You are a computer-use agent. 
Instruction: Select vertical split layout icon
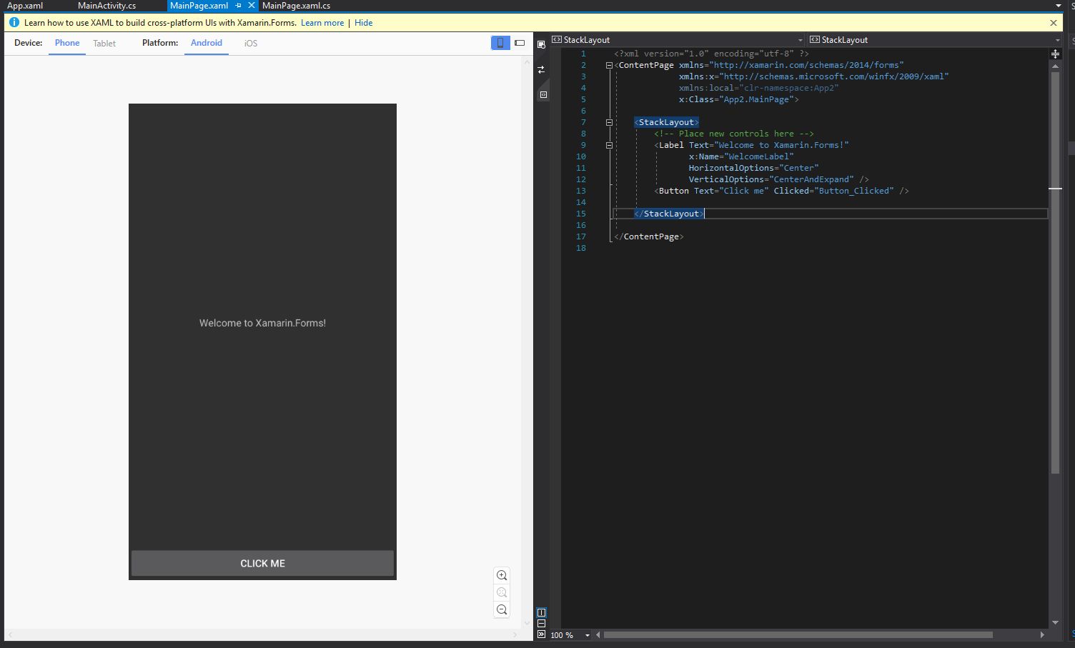pyautogui.click(x=541, y=612)
